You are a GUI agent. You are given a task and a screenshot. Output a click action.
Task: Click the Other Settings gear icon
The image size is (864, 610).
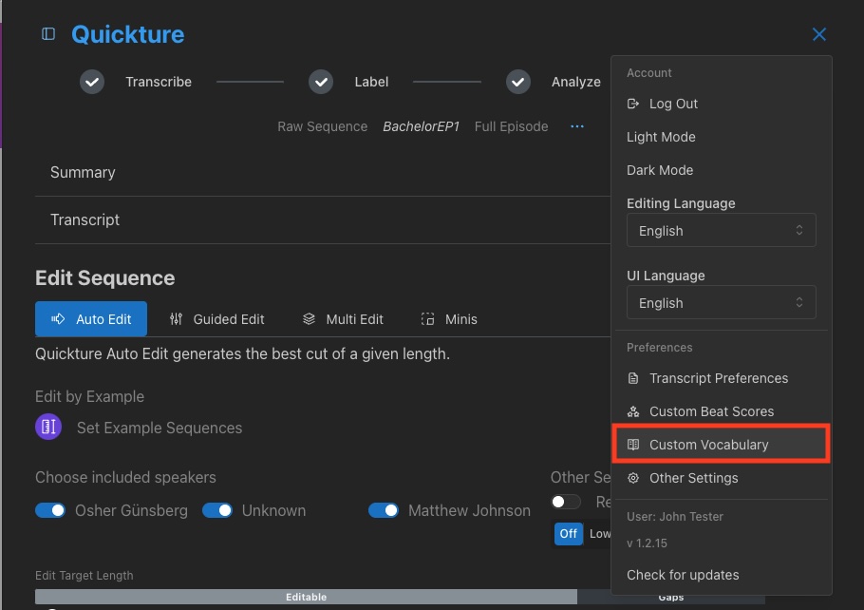[x=633, y=478]
